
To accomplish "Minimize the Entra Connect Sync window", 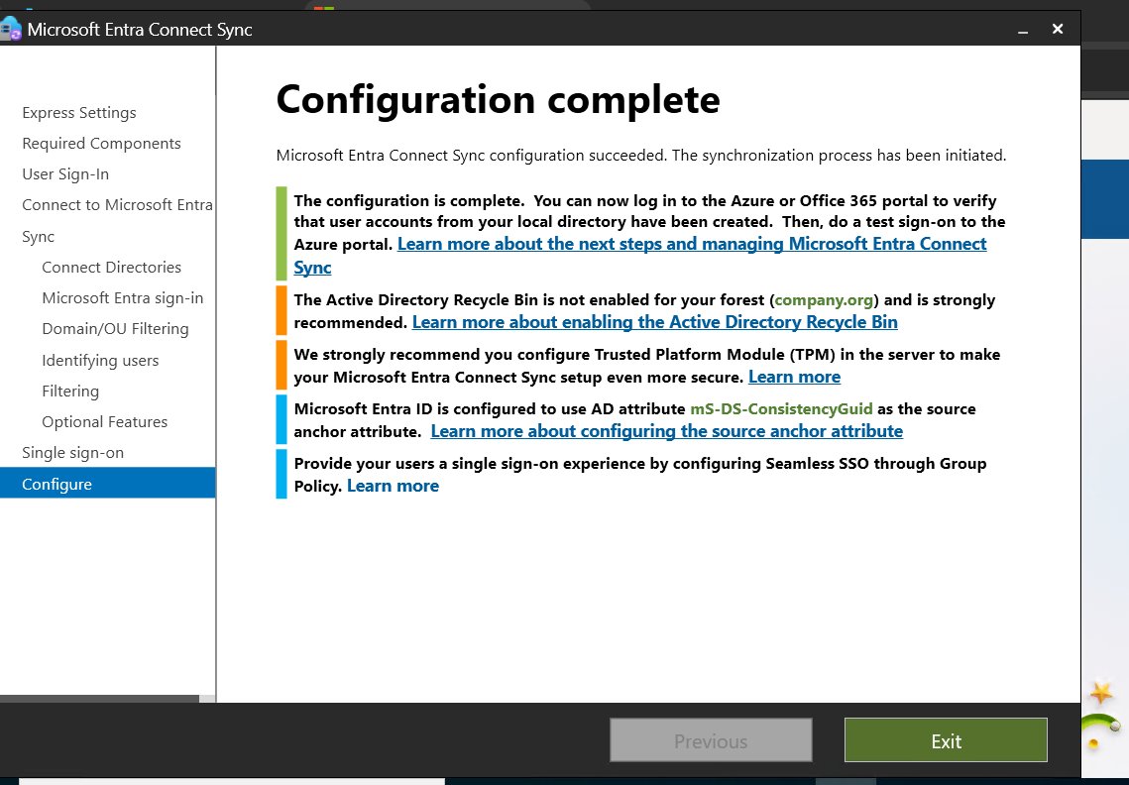I will click(x=1022, y=30).
